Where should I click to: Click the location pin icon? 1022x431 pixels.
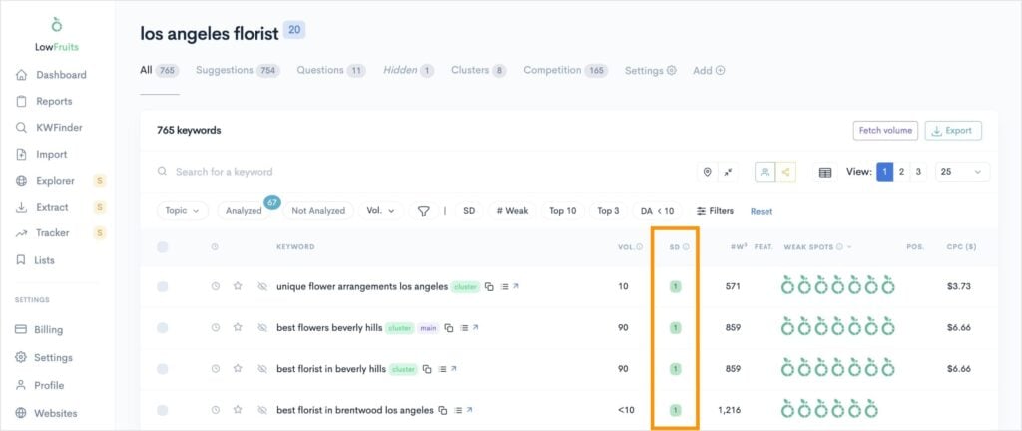pyautogui.click(x=707, y=172)
